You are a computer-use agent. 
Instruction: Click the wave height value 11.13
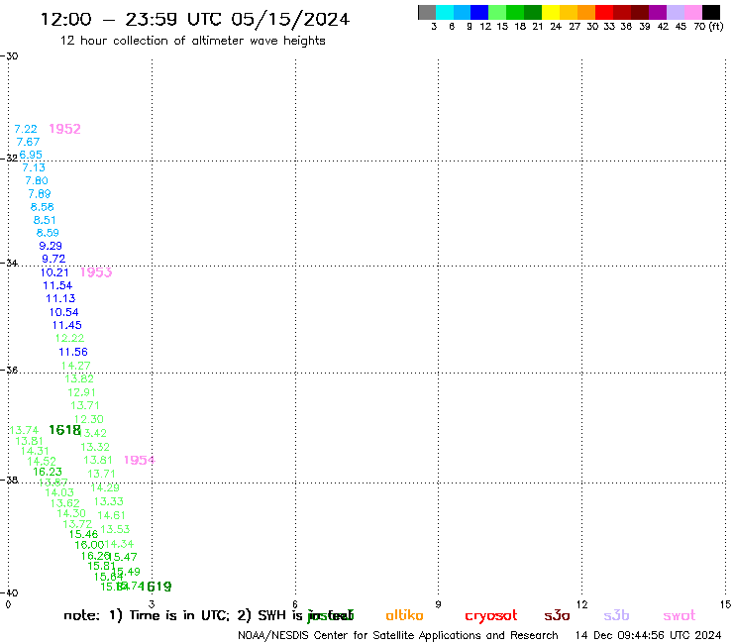point(60,298)
